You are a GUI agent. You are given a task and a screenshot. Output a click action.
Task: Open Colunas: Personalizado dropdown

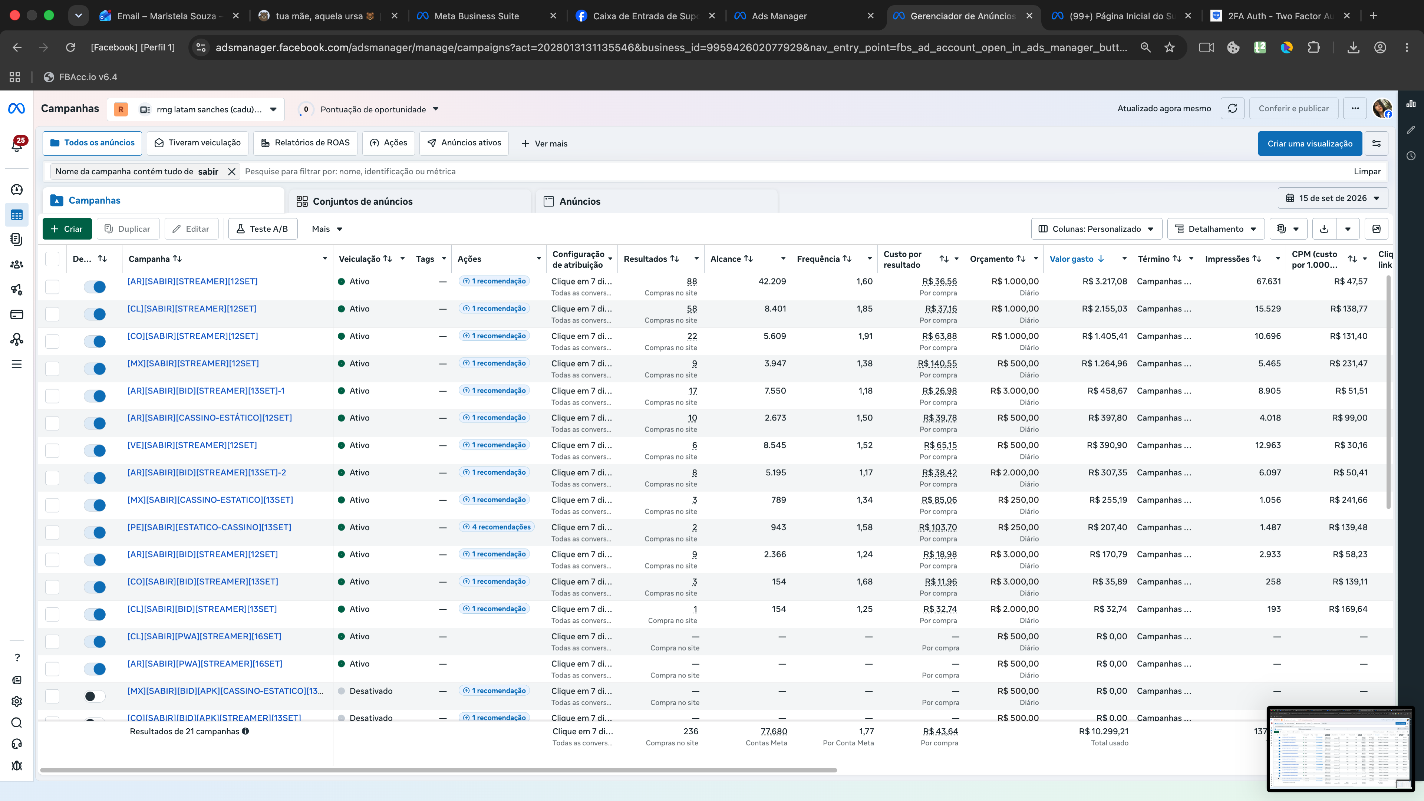click(x=1096, y=229)
